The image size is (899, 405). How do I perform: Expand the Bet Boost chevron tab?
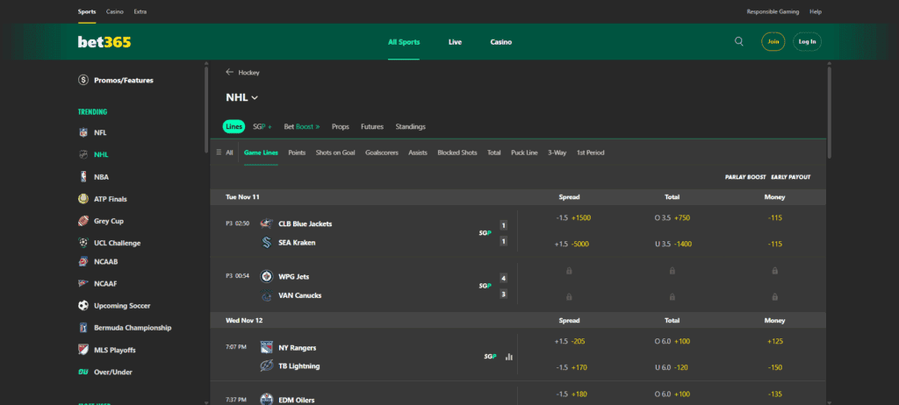pyautogui.click(x=302, y=126)
